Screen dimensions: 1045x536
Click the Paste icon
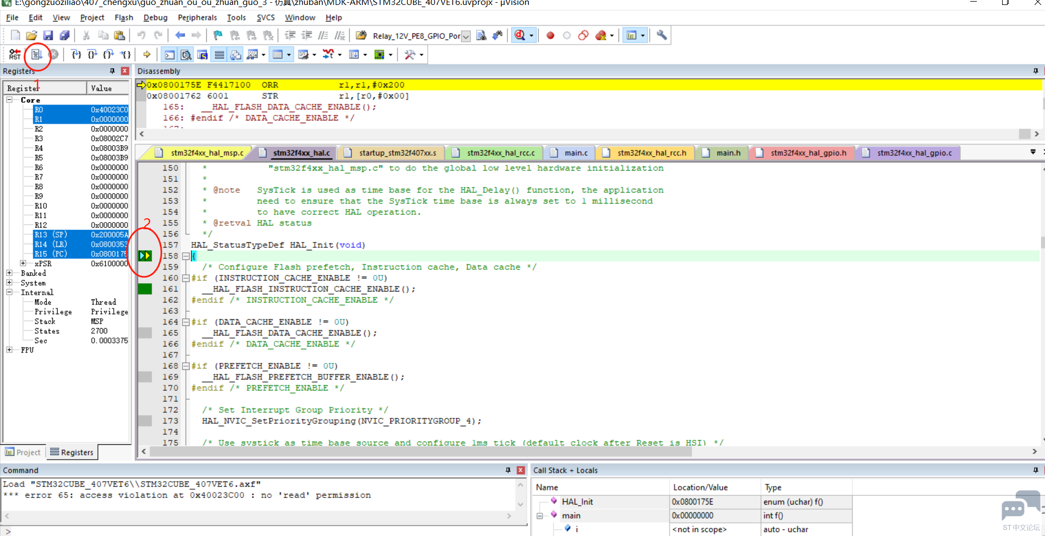click(119, 35)
